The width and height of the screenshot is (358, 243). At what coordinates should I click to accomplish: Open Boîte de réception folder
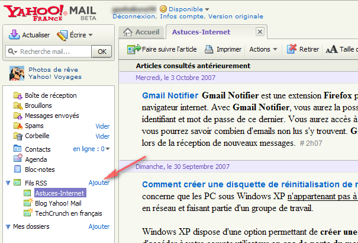click(51, 95)
